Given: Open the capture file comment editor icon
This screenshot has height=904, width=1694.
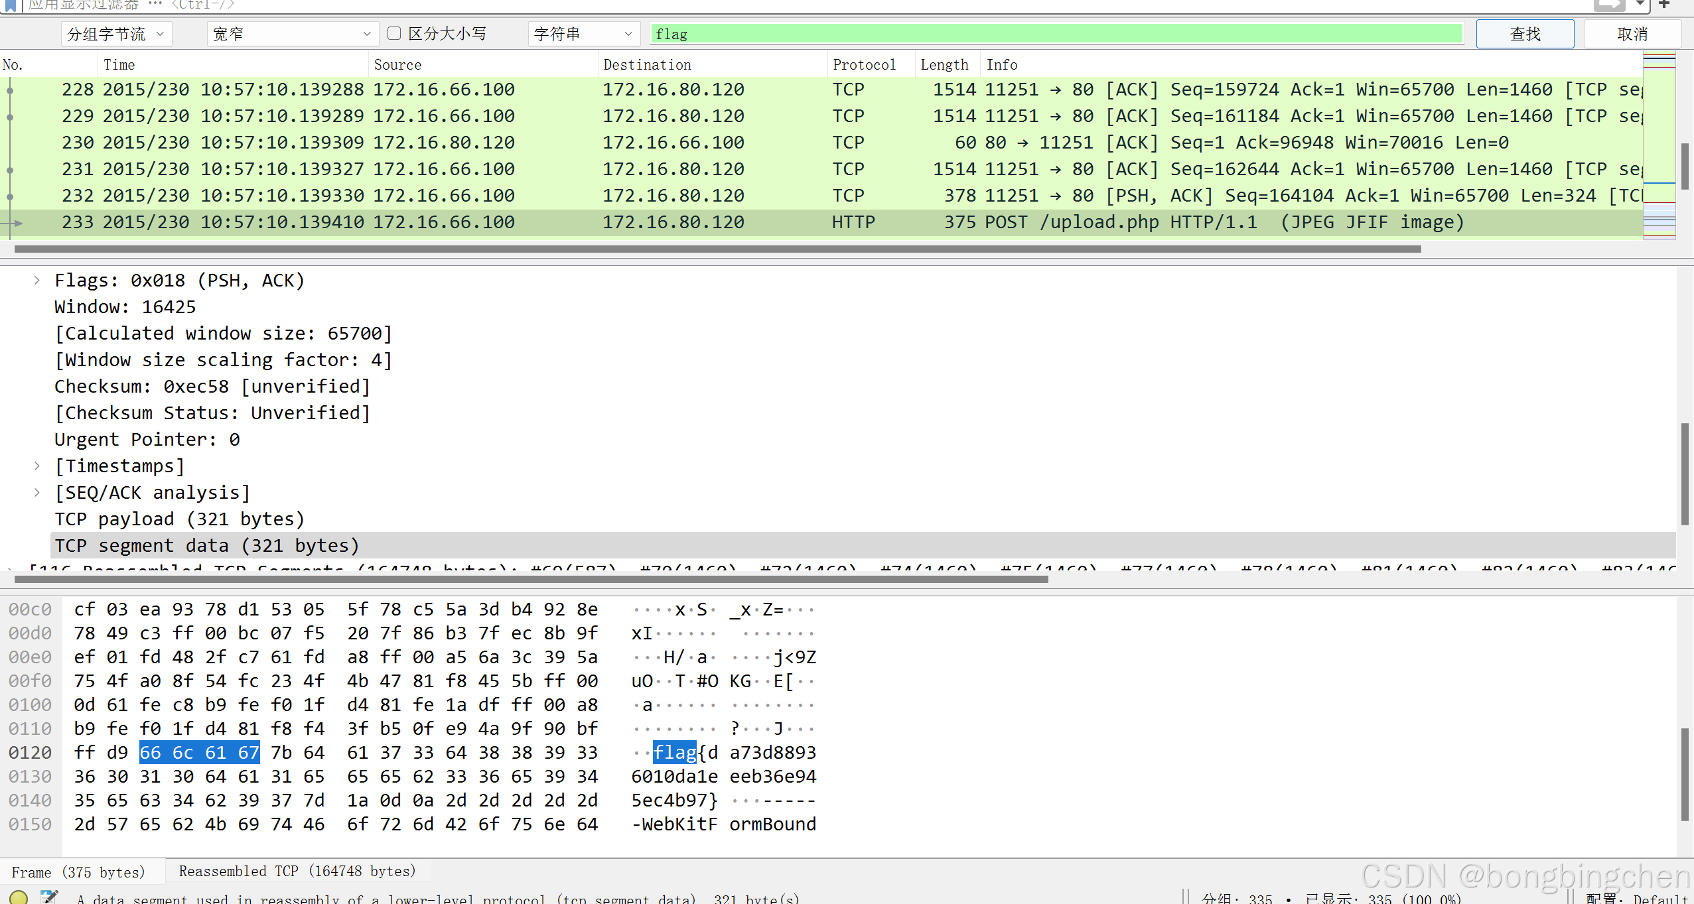Looking at the screenshot, I should click(49, 897).
